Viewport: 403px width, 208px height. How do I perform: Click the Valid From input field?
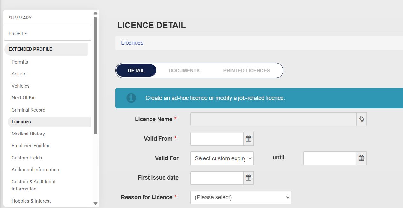point(217,139)
